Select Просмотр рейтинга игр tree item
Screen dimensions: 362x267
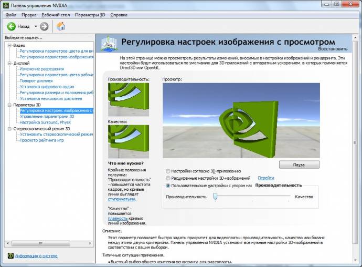click(41, 140)
